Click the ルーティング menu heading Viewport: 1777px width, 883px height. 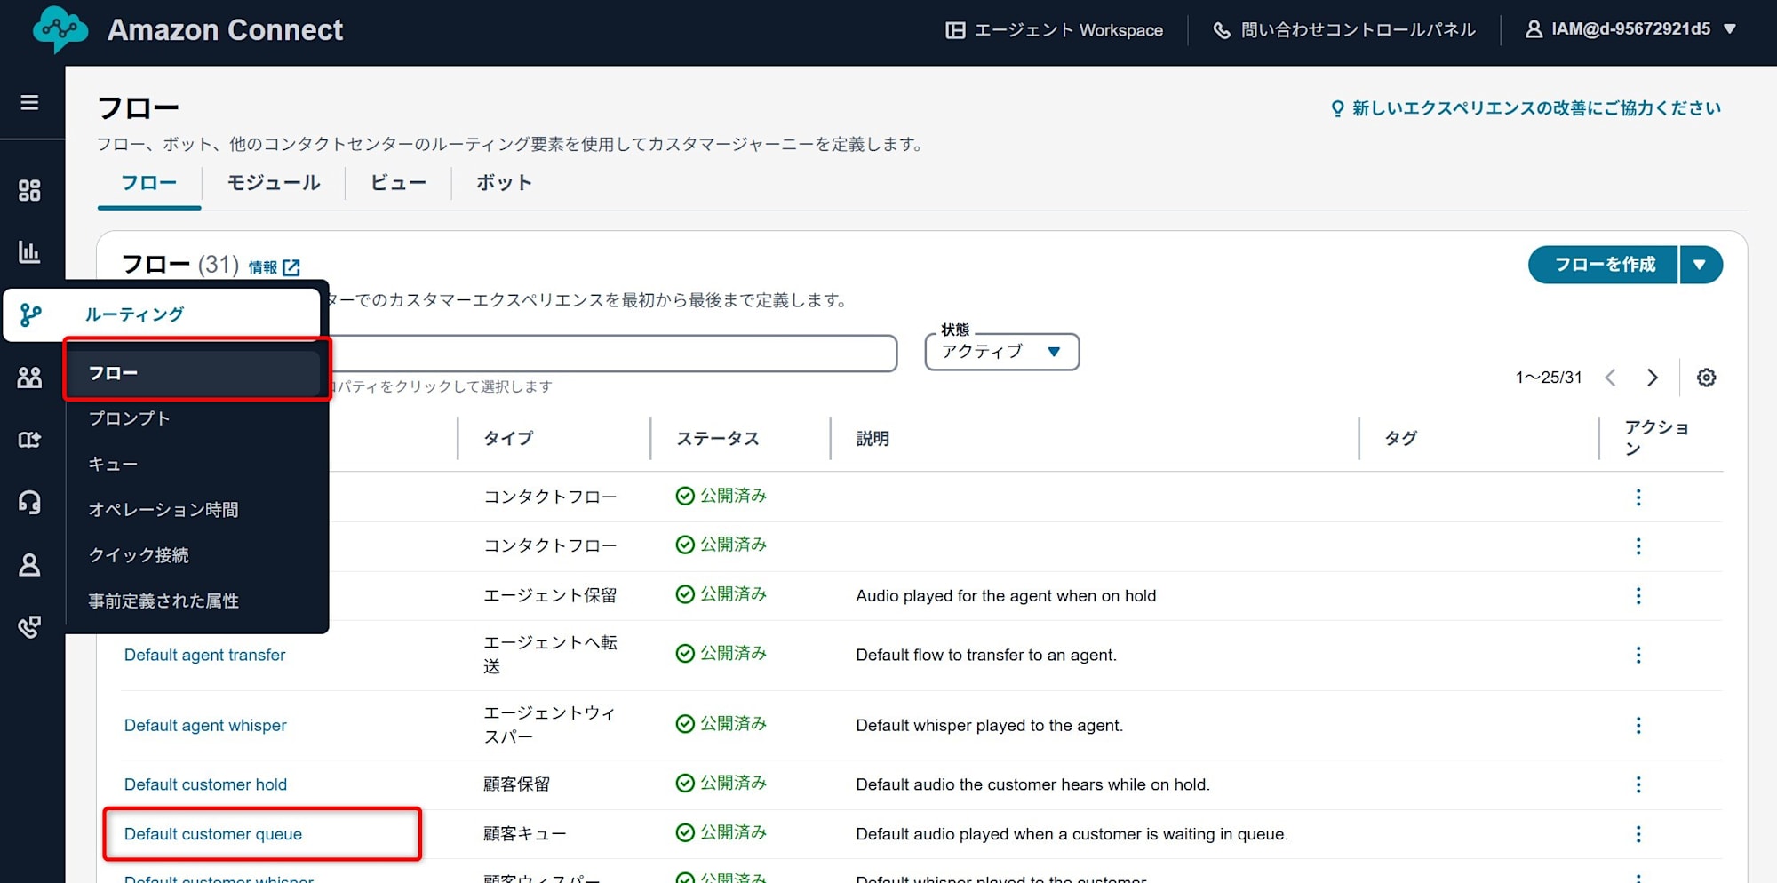(134, 314)
